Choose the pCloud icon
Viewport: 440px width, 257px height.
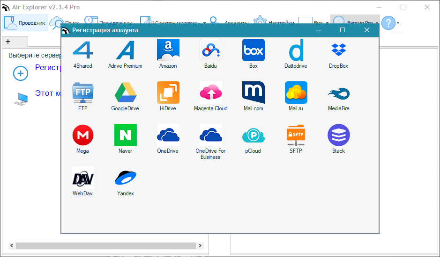click(254, 136)
